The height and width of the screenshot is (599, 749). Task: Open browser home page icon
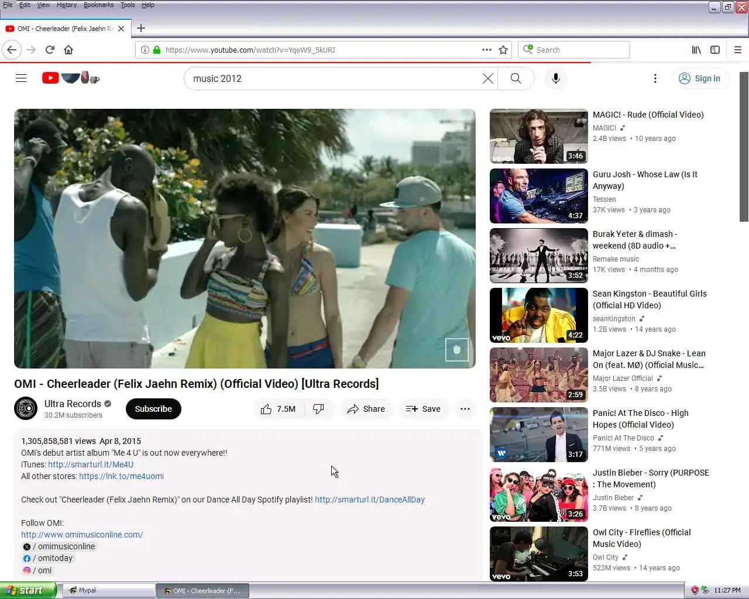click(68, 50)
